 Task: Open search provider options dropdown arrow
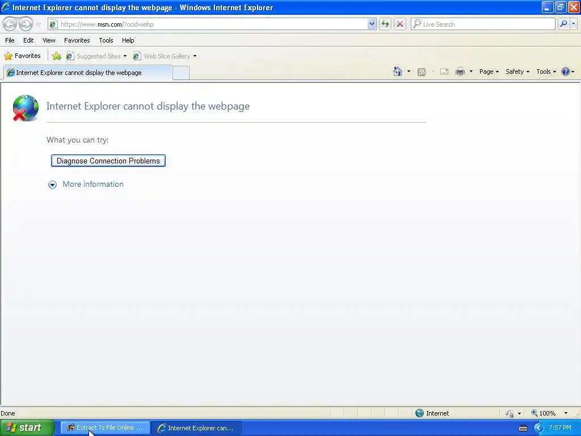tap(574, 24)
